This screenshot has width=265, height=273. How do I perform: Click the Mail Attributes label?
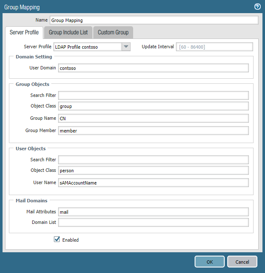pos(41,212)
